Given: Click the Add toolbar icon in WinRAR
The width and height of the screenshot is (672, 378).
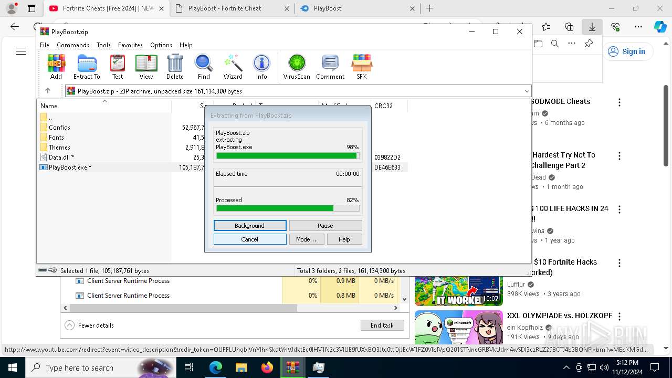Looking at the screenshot, I should pyautogui.click(x=56, y=67).
